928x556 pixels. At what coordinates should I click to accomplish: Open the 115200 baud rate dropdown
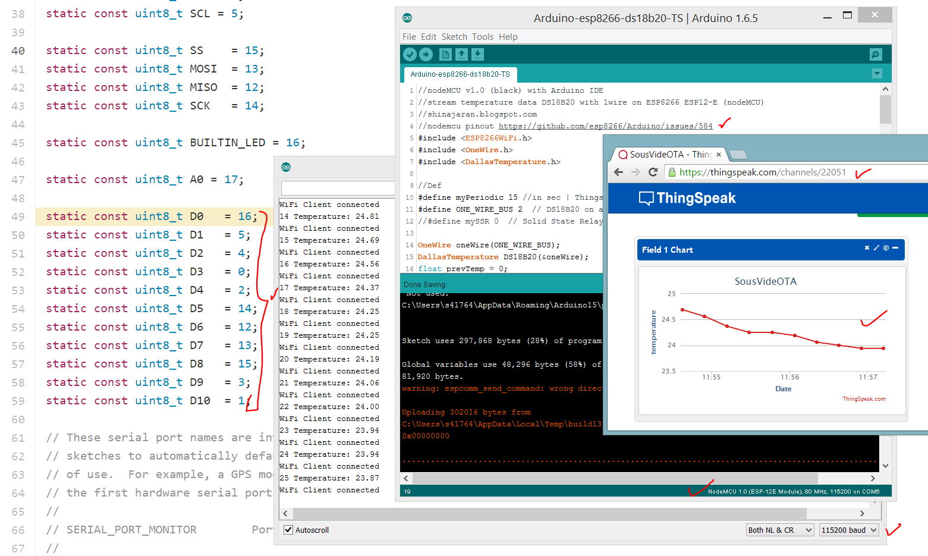[x=849, y=530]
